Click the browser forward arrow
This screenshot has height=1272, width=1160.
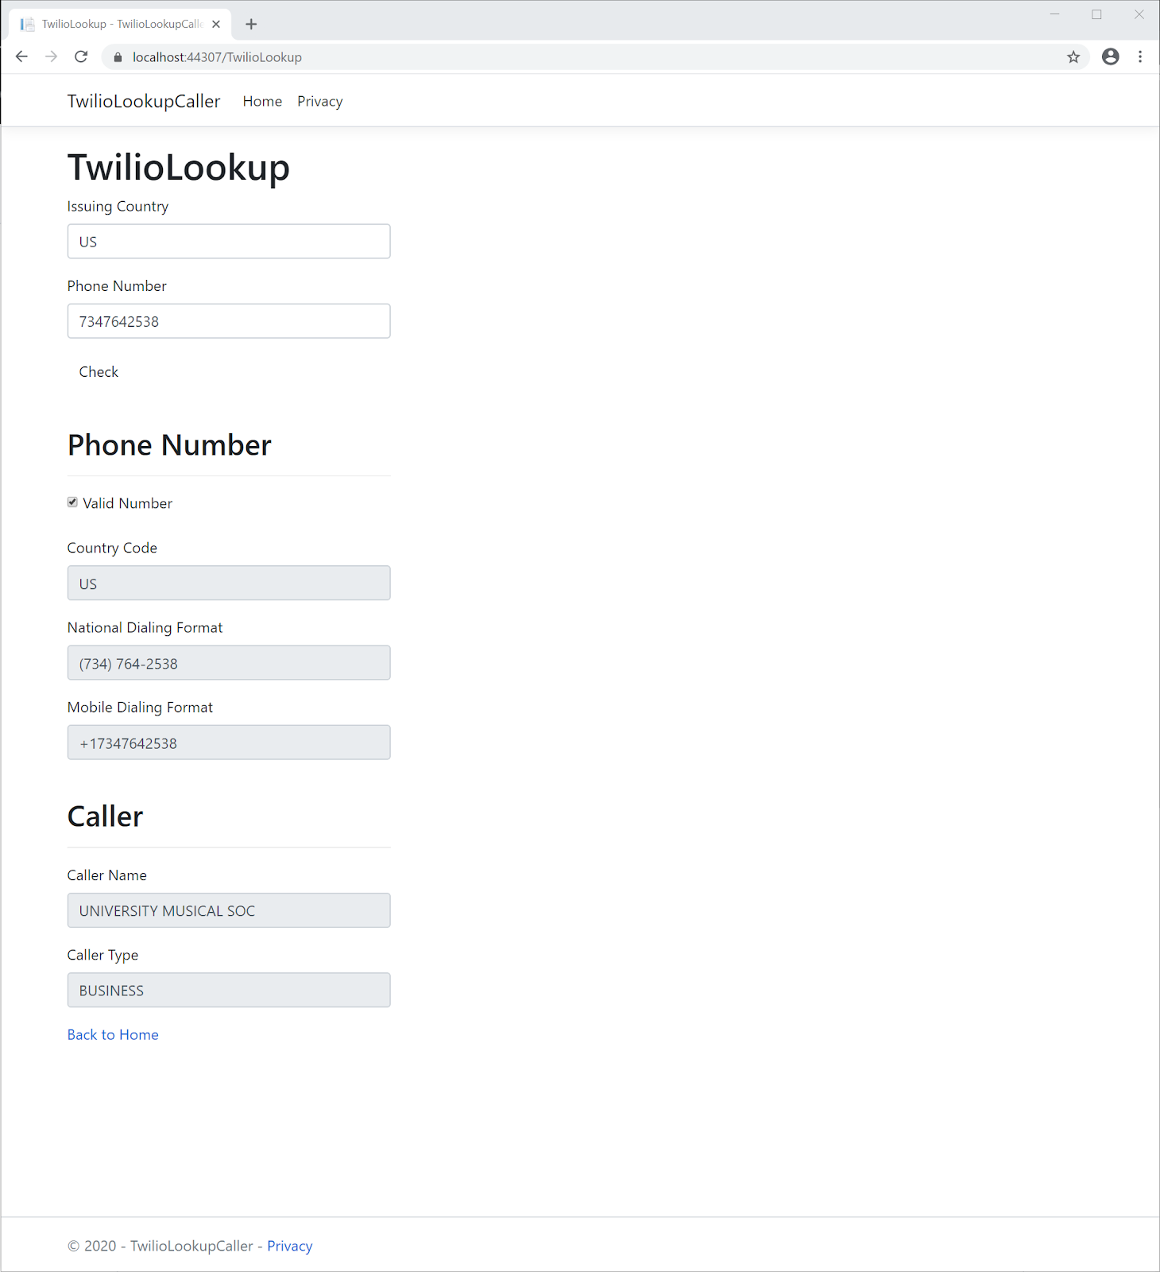pos(51,56)
